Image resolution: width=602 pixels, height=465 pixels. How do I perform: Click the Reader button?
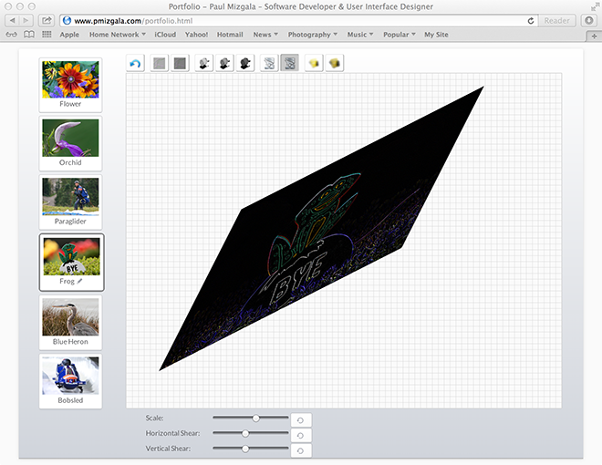click(556, 21)
